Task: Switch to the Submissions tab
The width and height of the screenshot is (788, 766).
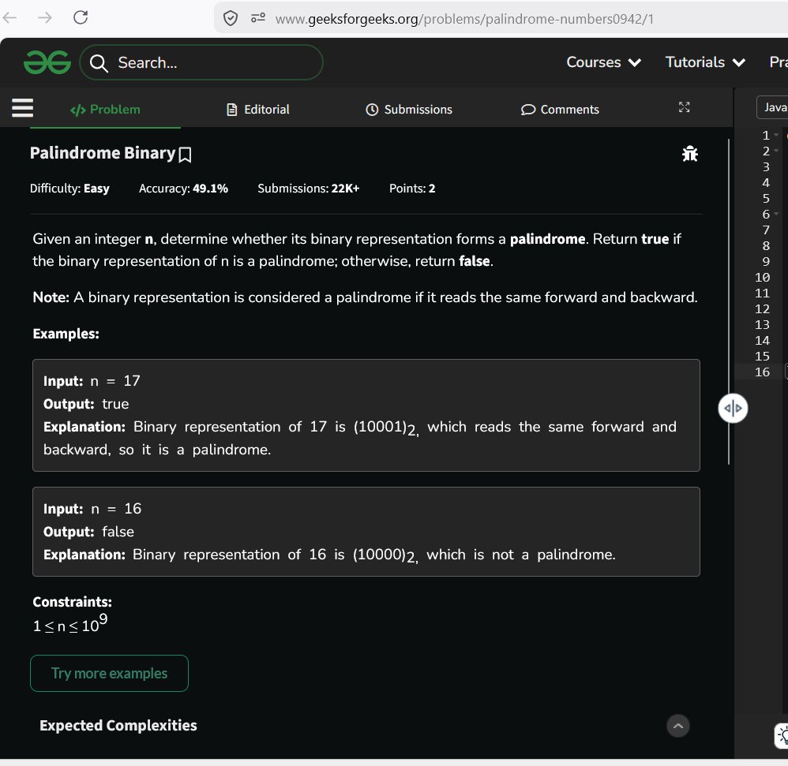Action: click(408, 110)
